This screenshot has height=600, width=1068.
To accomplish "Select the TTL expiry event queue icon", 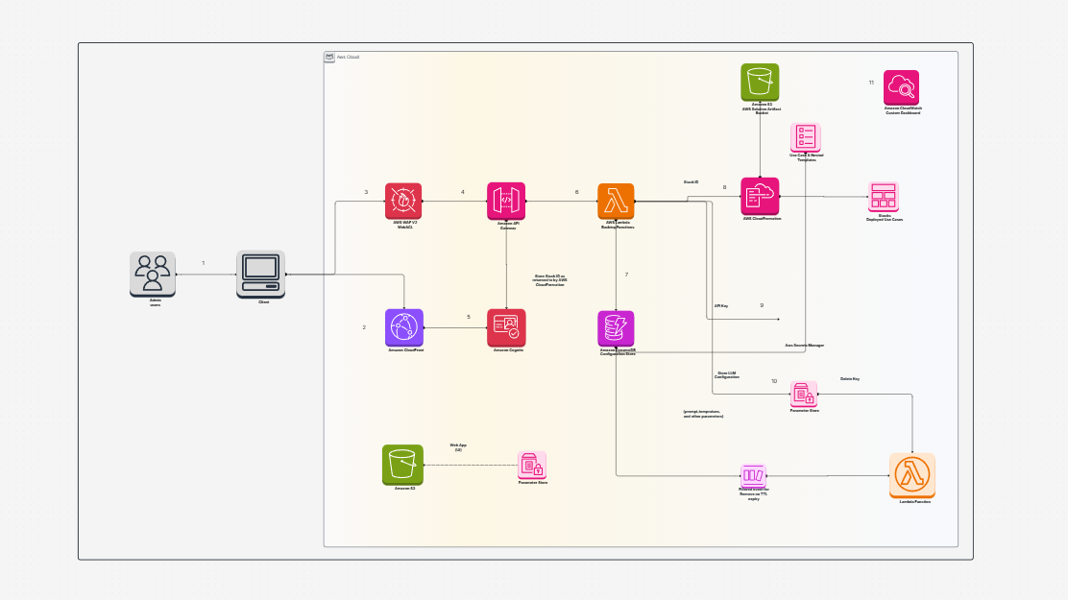I will 753,475.
